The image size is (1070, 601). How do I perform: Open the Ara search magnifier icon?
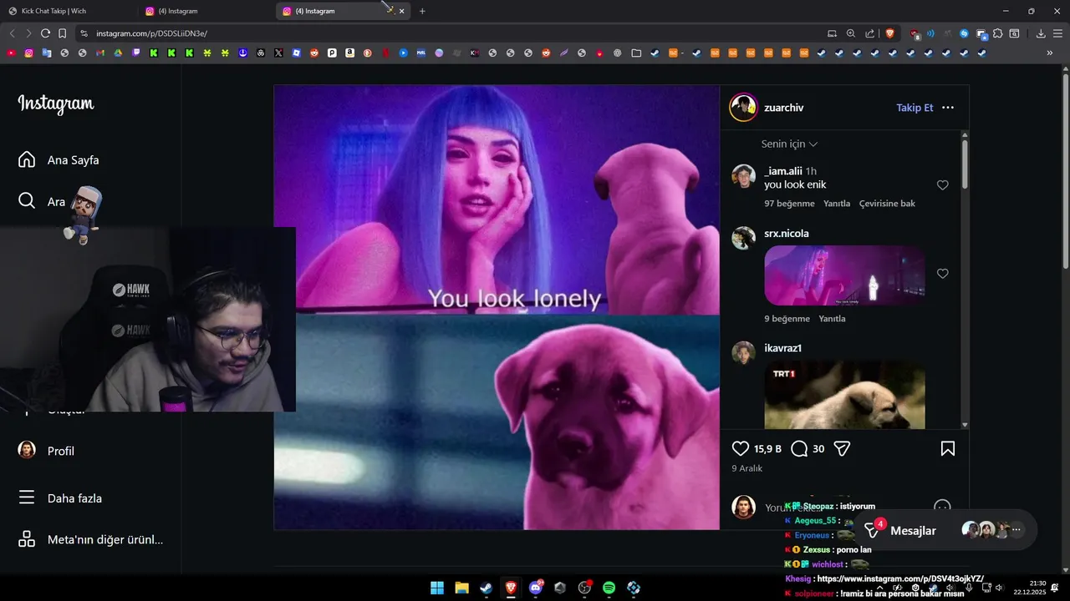point(27,201)
